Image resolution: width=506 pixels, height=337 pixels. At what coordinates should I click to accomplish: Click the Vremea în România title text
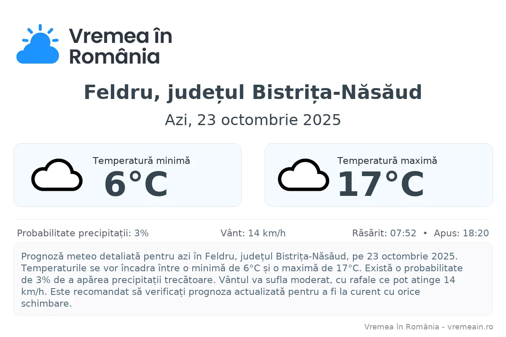[120, 46]
